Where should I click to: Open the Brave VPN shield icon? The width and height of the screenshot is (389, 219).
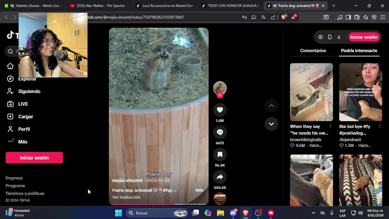point(374,17)
